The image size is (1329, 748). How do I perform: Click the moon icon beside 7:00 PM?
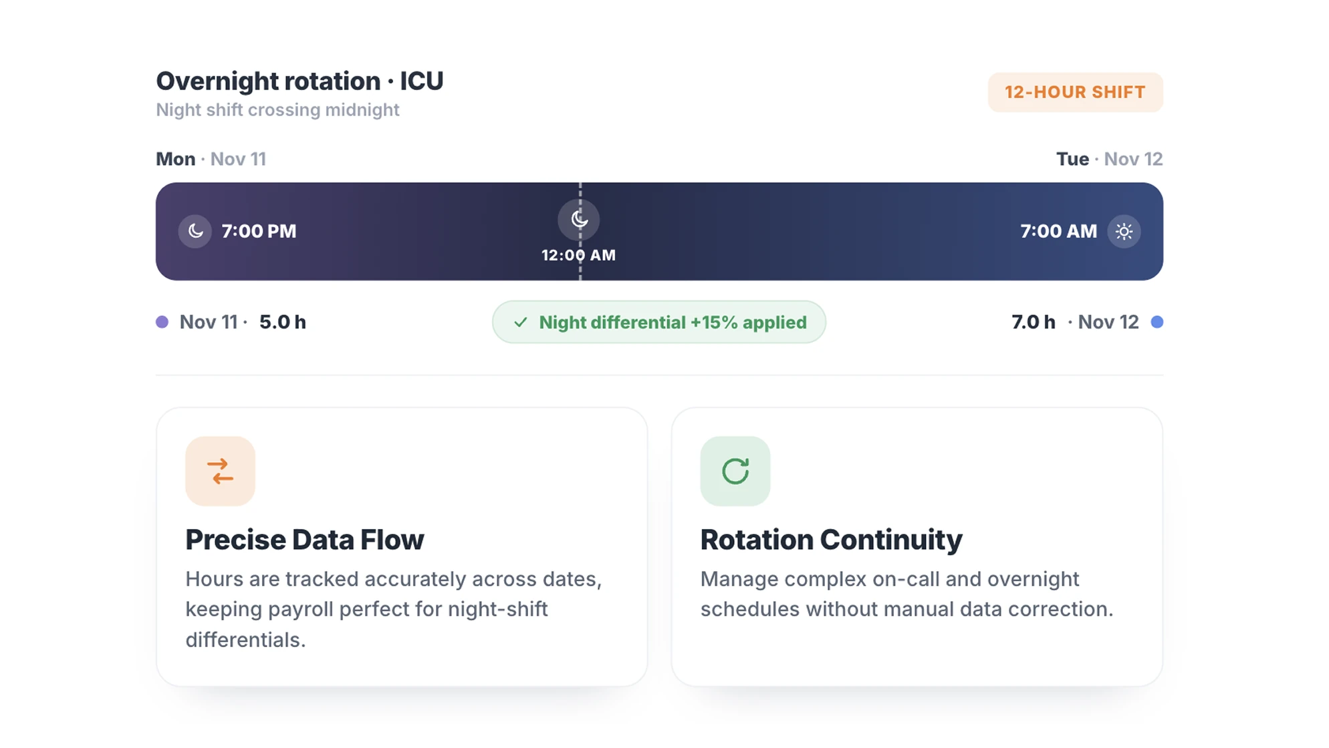click(195, 231)
